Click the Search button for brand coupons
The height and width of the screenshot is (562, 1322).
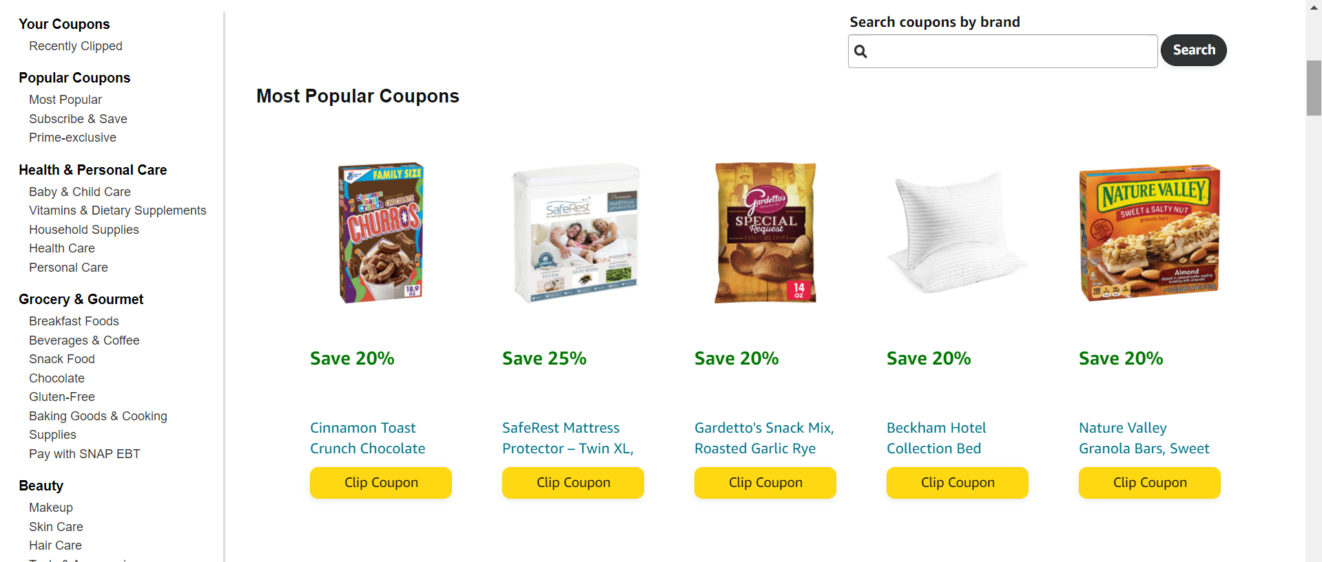(1194, 50)
